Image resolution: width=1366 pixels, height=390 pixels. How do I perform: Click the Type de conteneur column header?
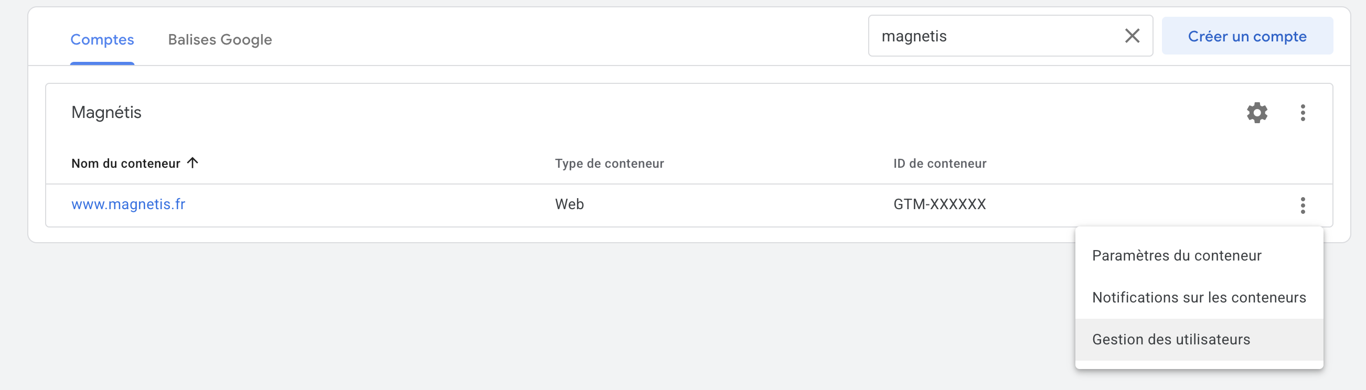click(609, 164)
